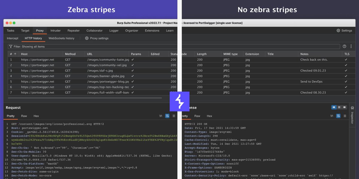Show non-printable characters in Request panel

point(161,116)
